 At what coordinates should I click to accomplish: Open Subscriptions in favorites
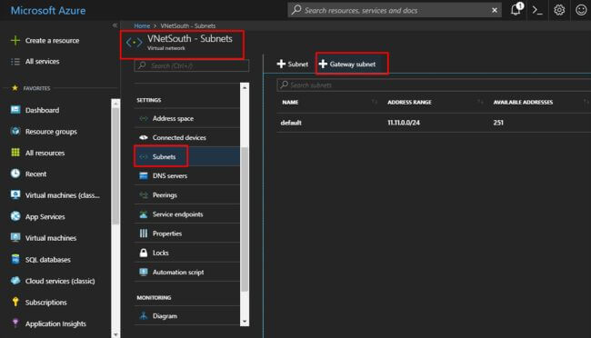(x=46, y=303)
